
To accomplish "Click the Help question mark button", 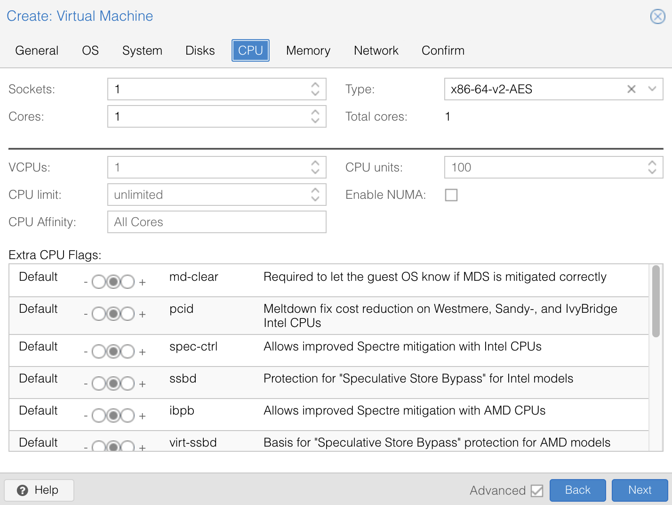I will point(39,490).
